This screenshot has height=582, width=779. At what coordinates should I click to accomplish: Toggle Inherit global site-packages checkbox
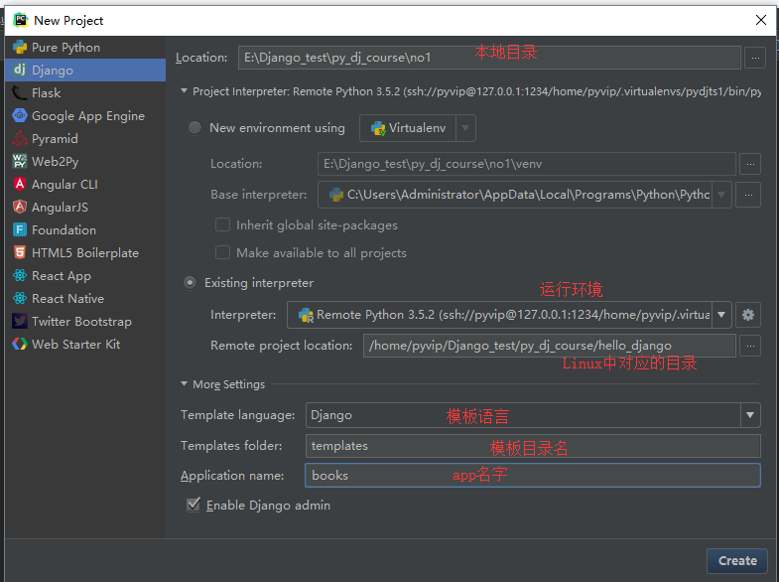tap(222, 224)
